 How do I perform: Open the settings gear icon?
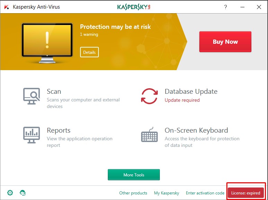pyautogui.click(x=10, y=193)
